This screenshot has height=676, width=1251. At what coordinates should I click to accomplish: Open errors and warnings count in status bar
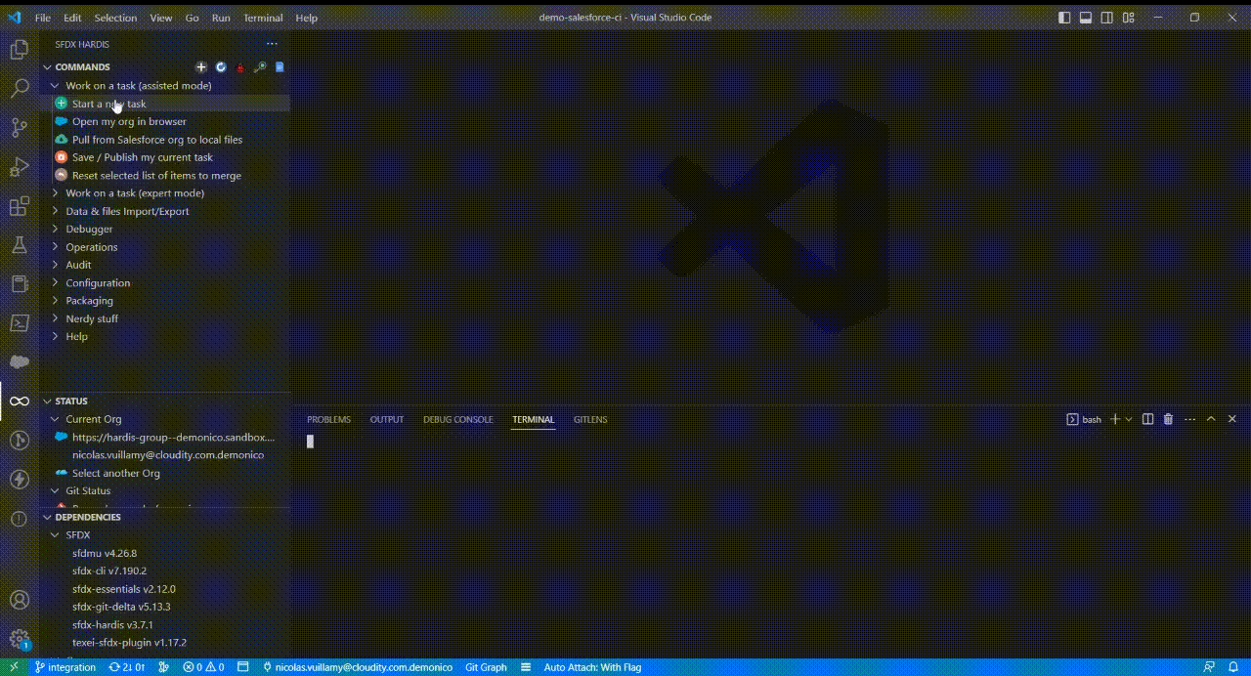[203, 667]
